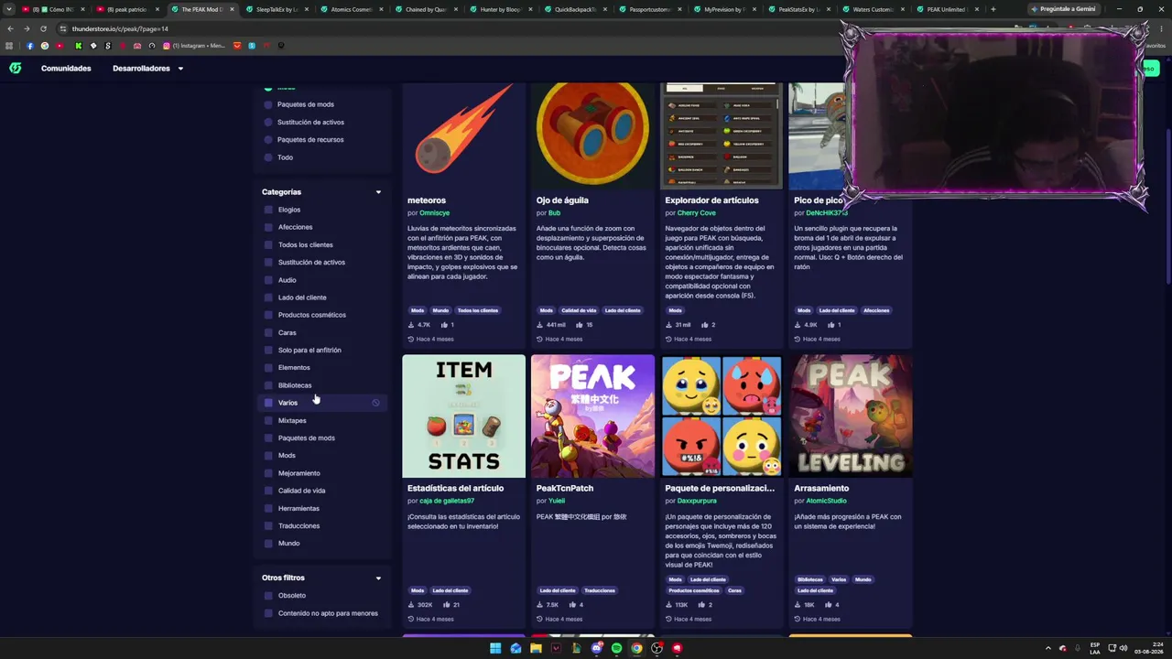Check the Audio category checkbox
The image size is (1172, 659).
(x=268, y=280)
